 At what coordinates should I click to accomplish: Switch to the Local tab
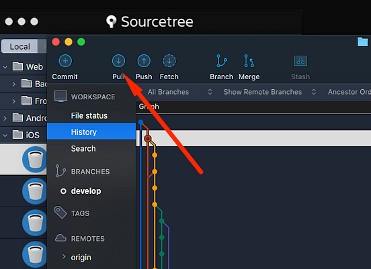(19, 46)
